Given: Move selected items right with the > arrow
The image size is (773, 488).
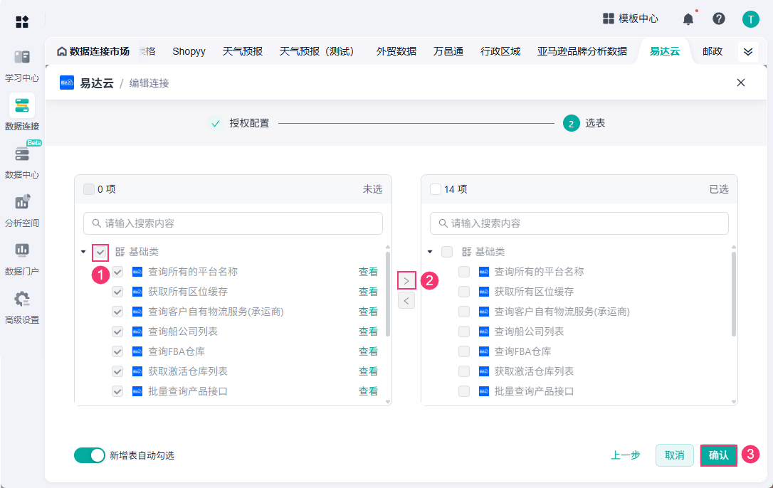Looking at the screenshot, I should (406, 280).
